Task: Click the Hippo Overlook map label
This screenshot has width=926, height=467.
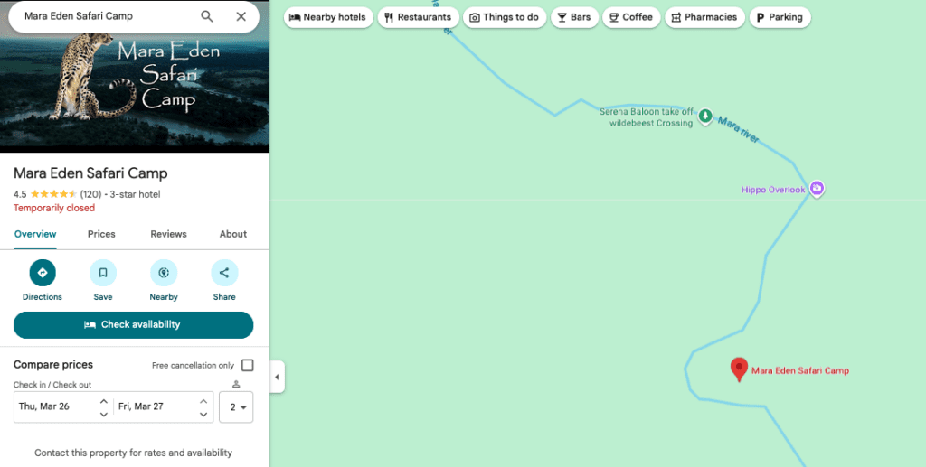Action: [773, 190]
